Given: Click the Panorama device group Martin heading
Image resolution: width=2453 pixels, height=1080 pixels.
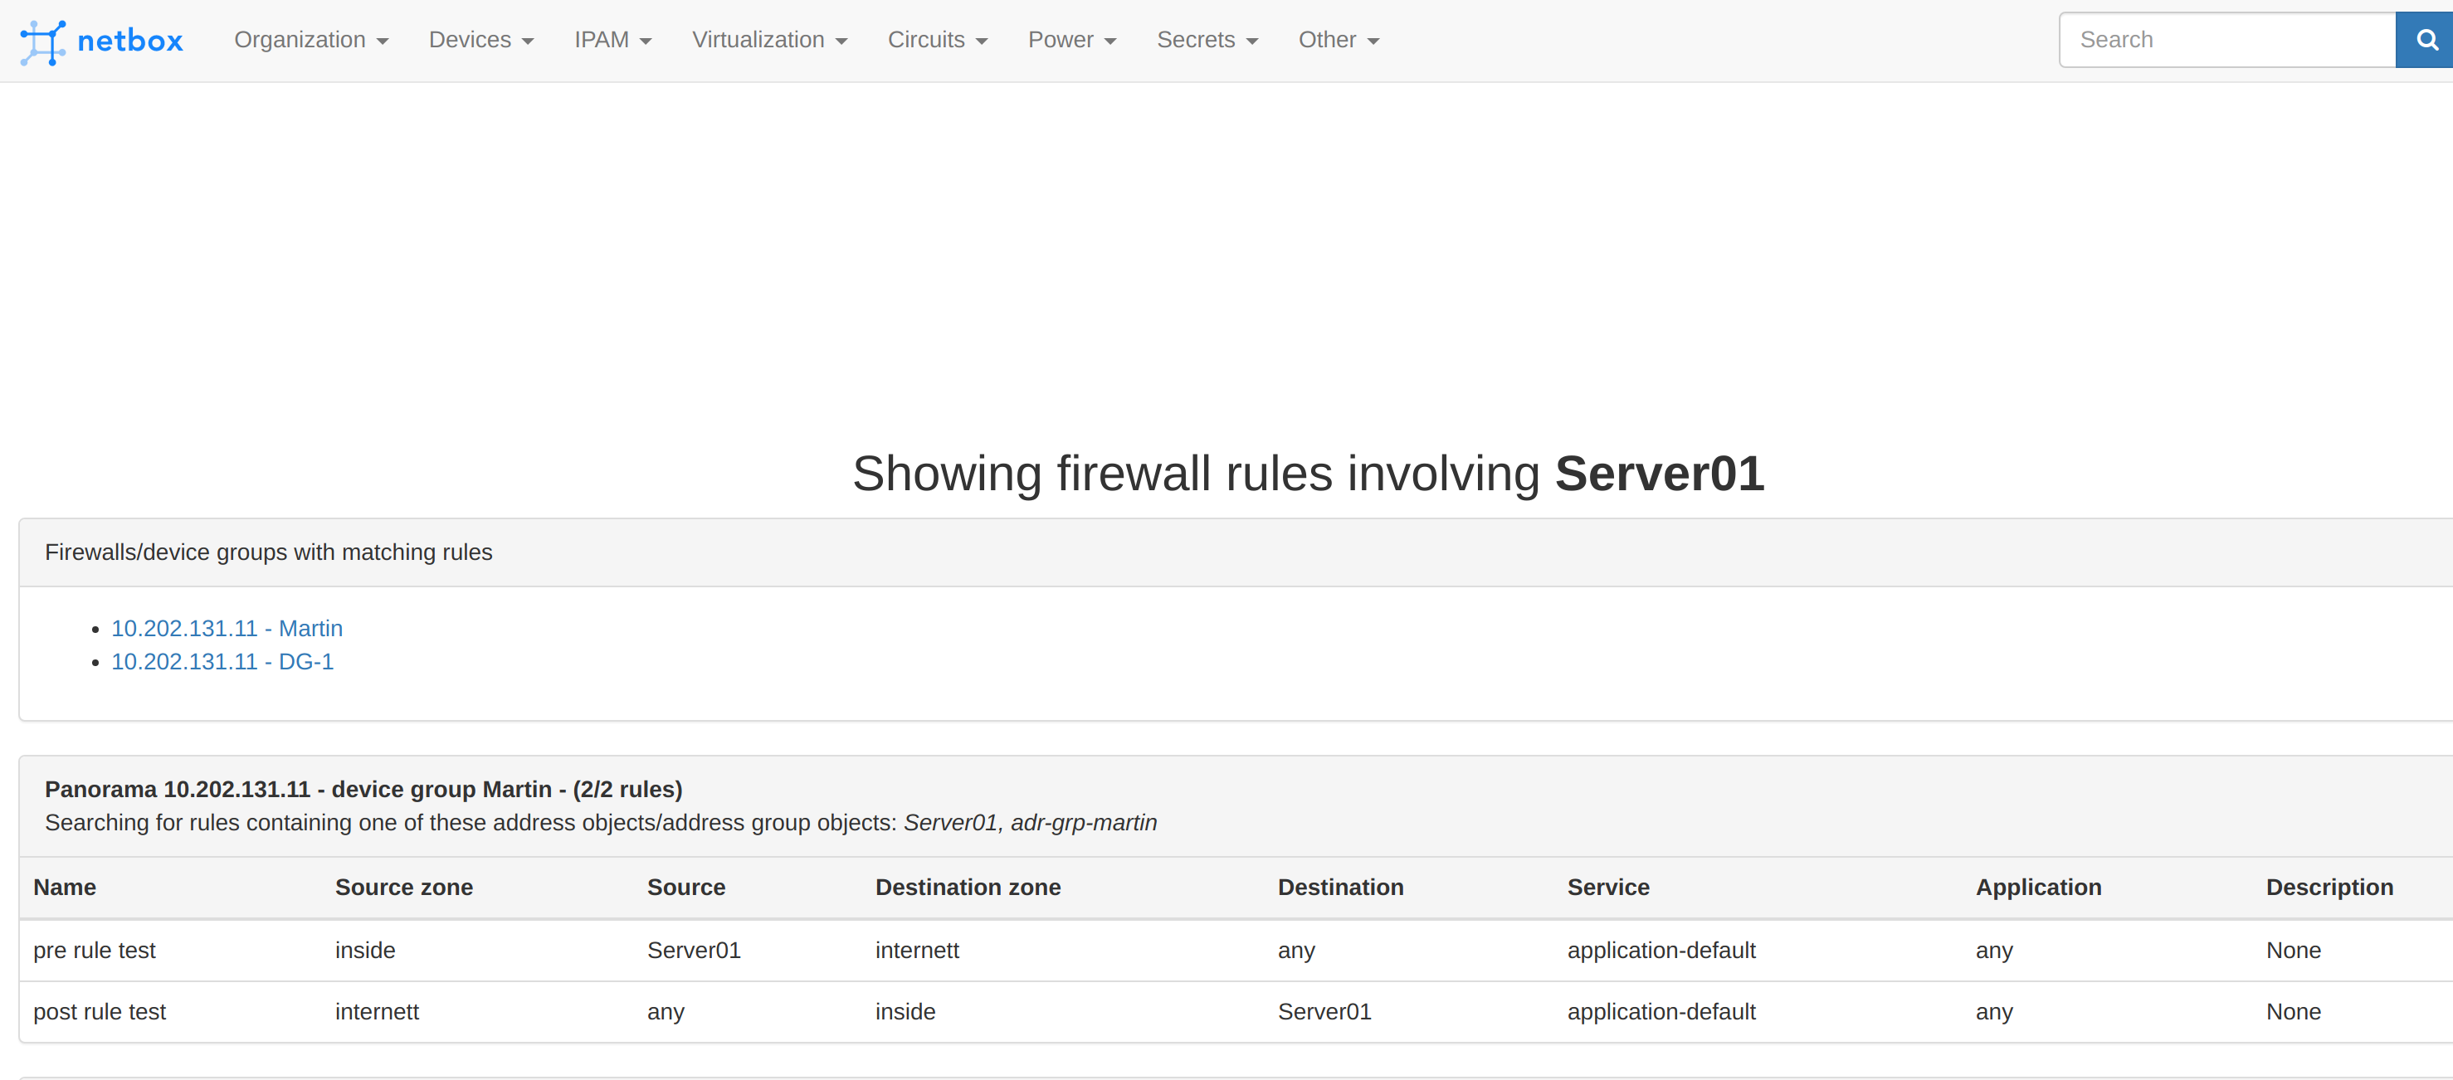Looking at the screenshot, I should [363, 789].
